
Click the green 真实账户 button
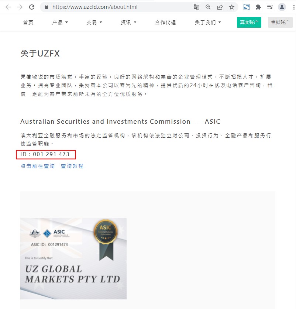(x=249, y=22)
